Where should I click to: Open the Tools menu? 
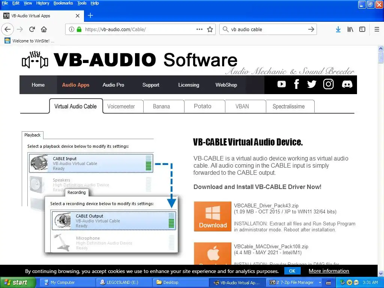[82, 3]
